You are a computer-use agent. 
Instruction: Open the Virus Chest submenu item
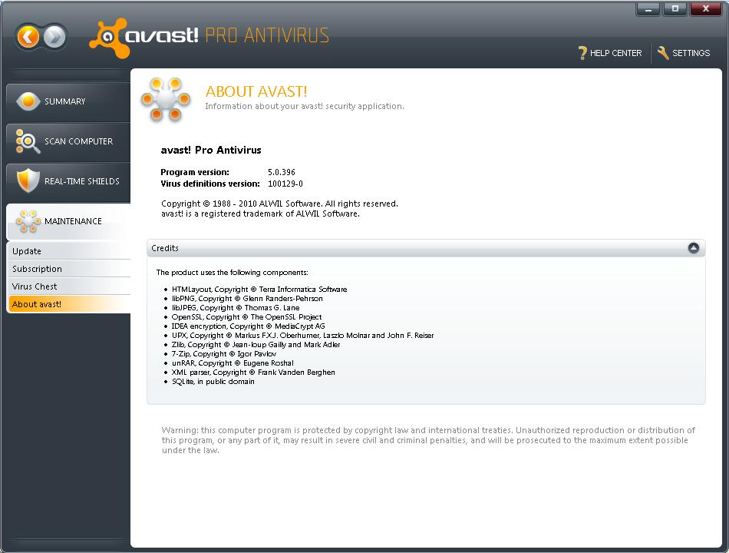click(70, 286)
